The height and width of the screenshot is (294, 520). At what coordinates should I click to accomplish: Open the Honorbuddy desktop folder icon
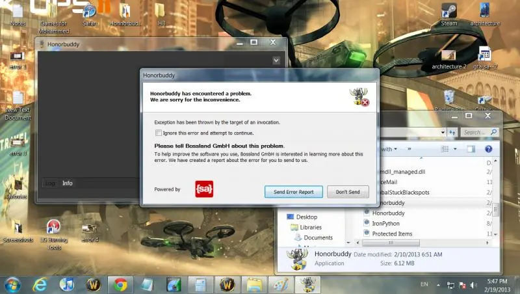(x=125, y=15)
